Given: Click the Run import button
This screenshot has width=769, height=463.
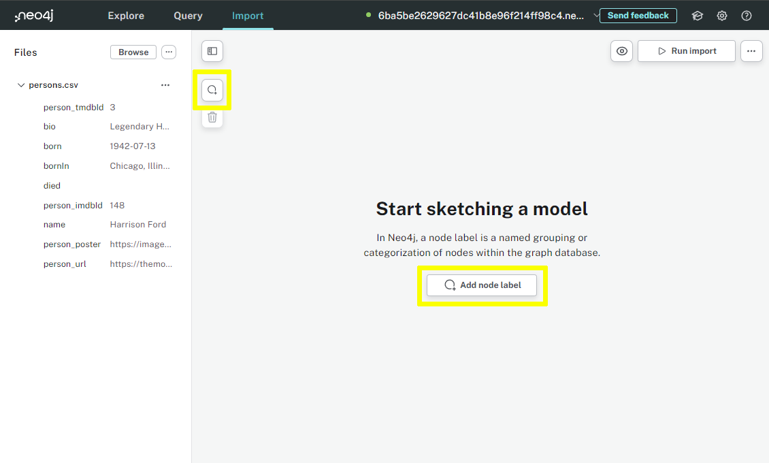Looking at the screenshot, I should [686, 50].
